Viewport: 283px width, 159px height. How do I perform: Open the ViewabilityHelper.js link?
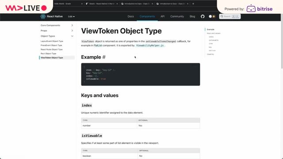point(150,45)
